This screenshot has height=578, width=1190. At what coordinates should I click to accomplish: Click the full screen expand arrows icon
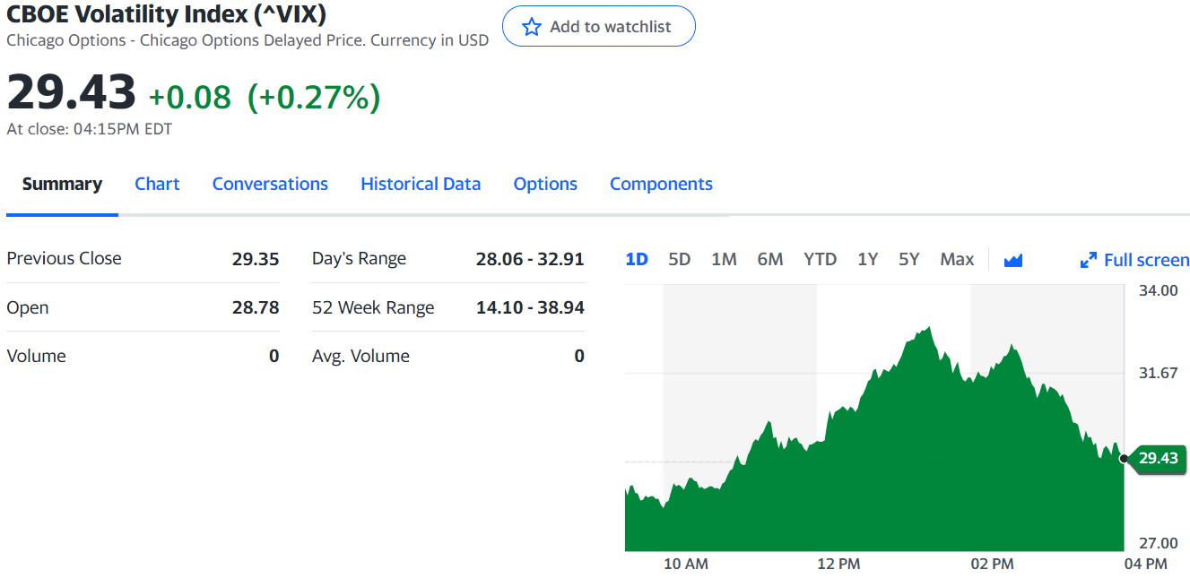click(x=1089, y=260)
